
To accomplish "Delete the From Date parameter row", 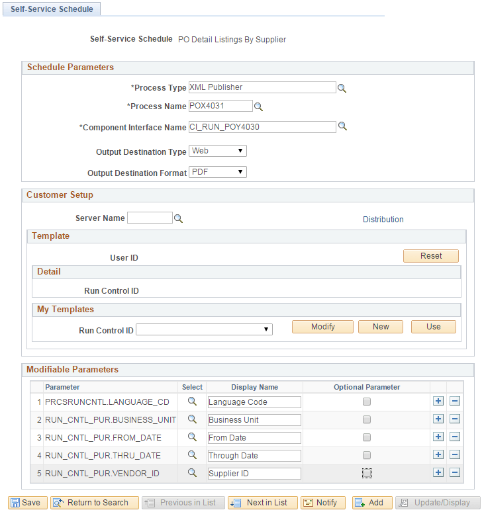I will pyautogui.click(x=455, y=437).
